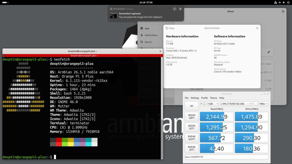This screenshot has height=164, width=292.
Task: Click the bell icon beside Notifications
Action: 142,35
